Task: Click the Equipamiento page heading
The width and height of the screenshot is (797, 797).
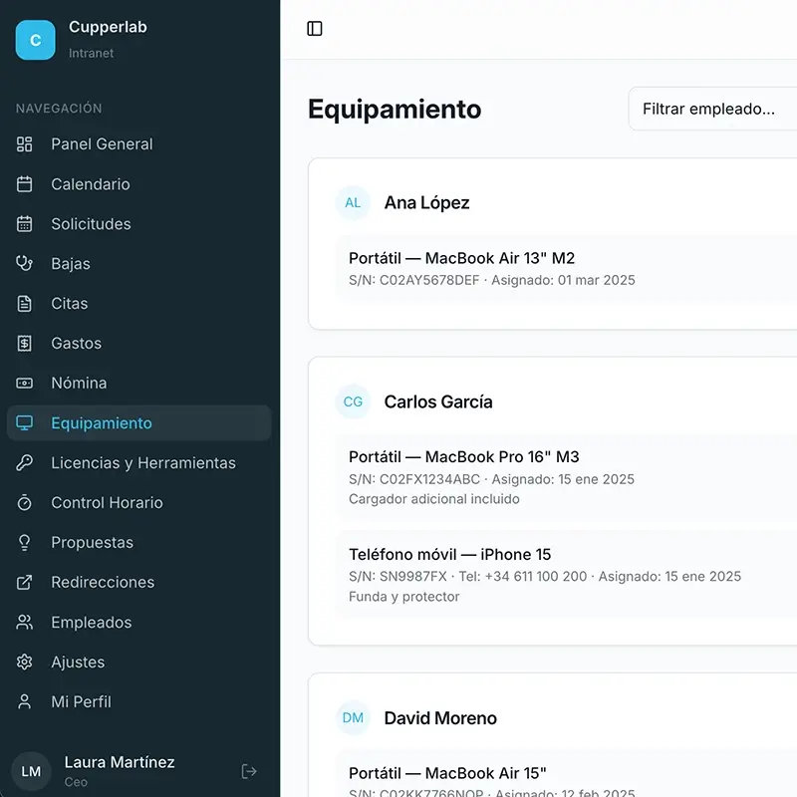Action: click(395, 110)
